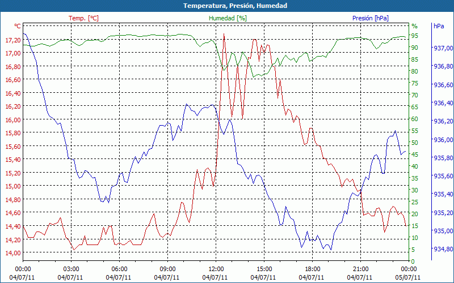Click the 936,40 pressure axis value
This screenshot has height=283, width=454.
coord(443,103)
